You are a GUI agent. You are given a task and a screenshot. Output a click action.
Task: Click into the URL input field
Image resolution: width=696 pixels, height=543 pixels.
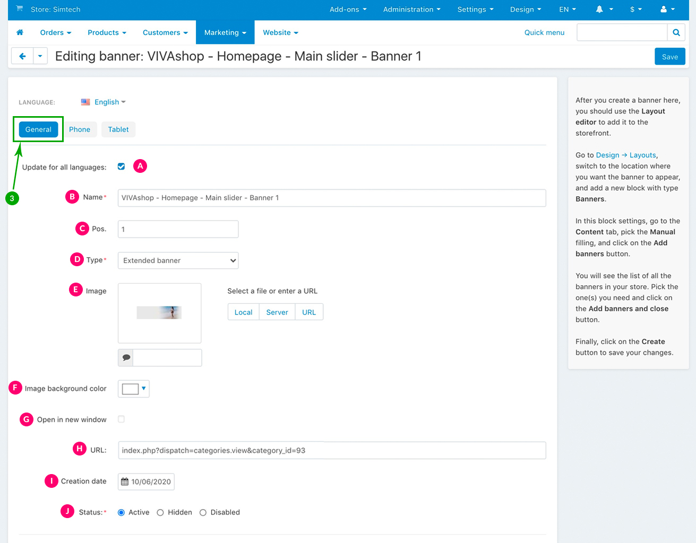pyautogui.click(x=331, y=450)
